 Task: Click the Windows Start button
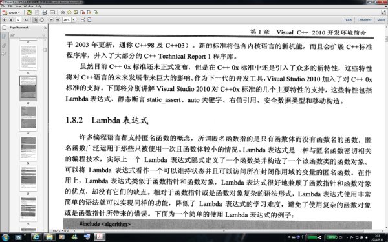tap(5, 237)
